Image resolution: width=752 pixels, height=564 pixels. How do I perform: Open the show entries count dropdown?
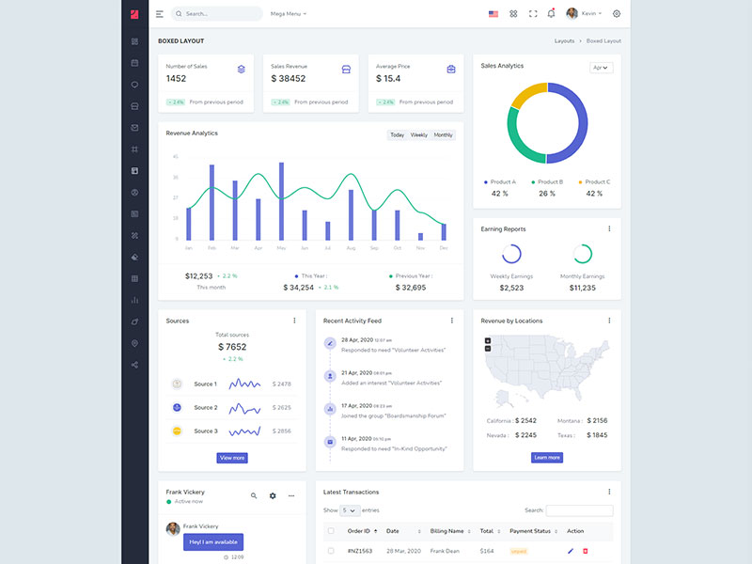(350, 510)
